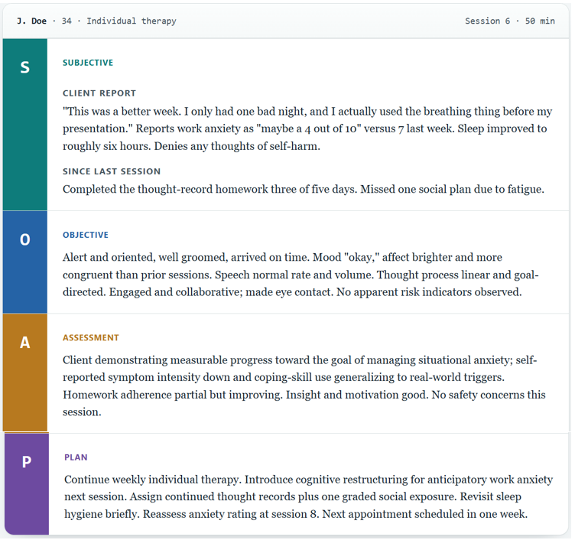The image size is (575, 540).
Task: Click "Insight and motivation good."
Action: pyautogui.click(x=357, y=395)
